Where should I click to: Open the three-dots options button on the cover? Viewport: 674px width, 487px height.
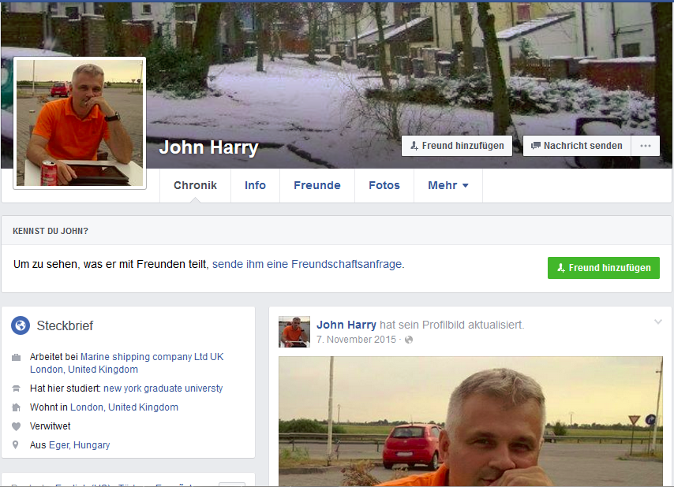(646, 146)
